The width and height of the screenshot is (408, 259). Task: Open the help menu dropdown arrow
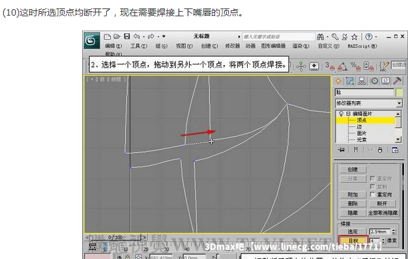pyautogui.click(x=376, y=37)
